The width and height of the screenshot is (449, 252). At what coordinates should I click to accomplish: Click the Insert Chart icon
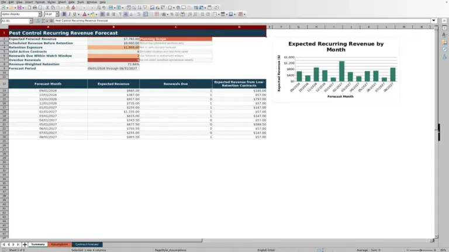tap(157, 8)
